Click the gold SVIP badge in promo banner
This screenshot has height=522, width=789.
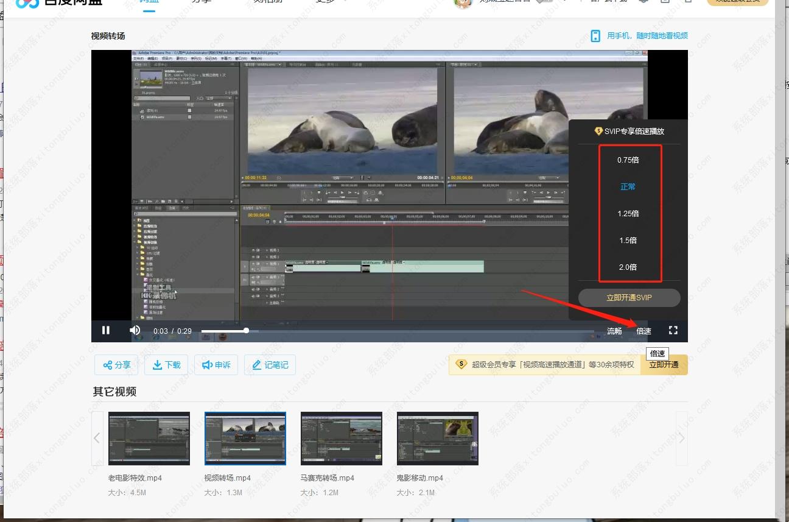tap(461, 364)
